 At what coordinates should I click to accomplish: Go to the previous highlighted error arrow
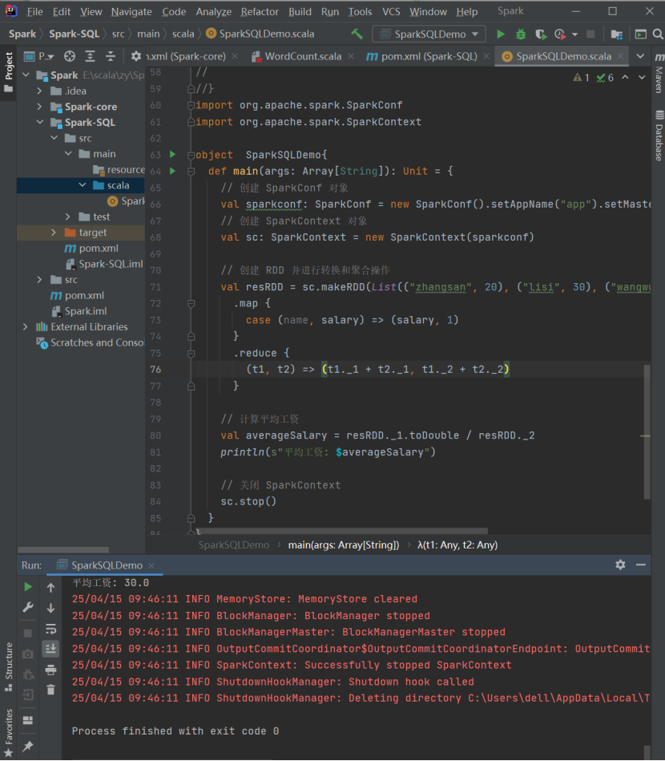625,77
